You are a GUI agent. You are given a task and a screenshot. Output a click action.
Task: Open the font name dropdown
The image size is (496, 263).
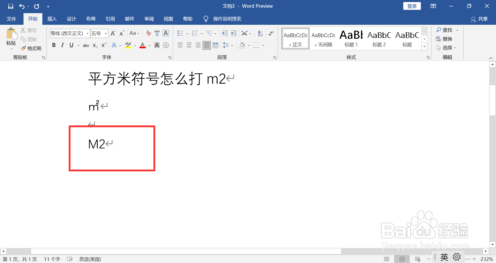click(x=87, y=33)
